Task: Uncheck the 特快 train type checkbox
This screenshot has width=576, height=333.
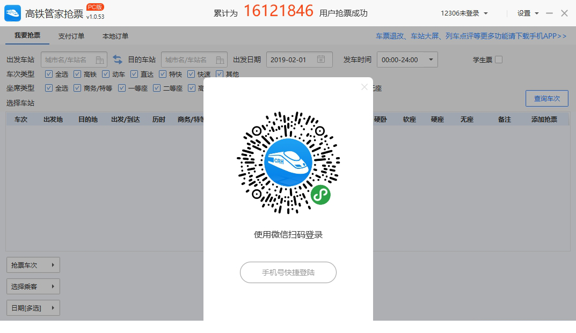Action: tap(163, 74)
